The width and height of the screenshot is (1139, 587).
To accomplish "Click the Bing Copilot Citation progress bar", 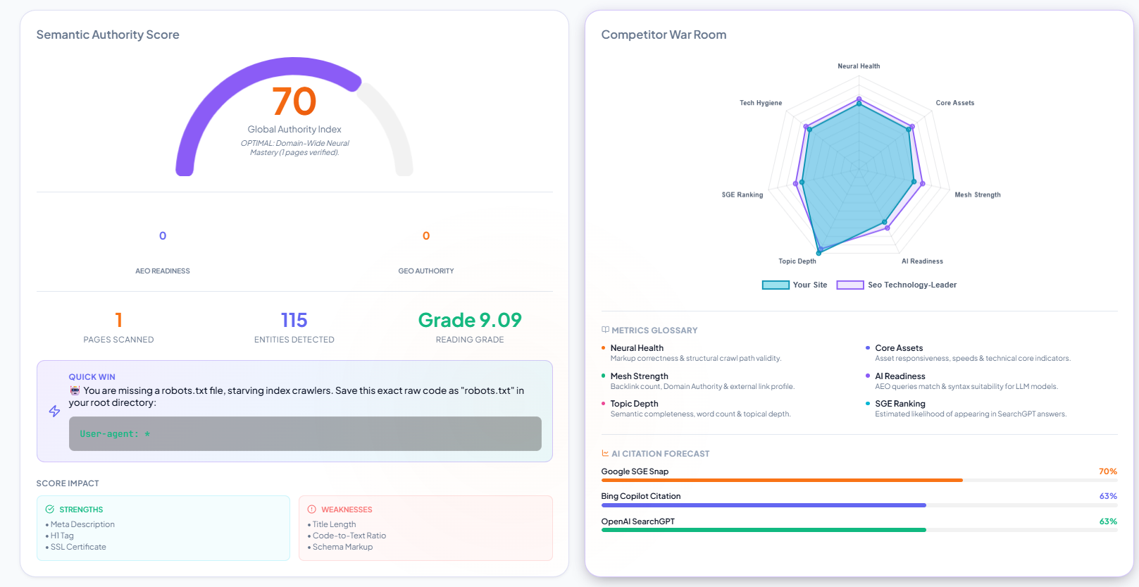I will click(859, 505).
